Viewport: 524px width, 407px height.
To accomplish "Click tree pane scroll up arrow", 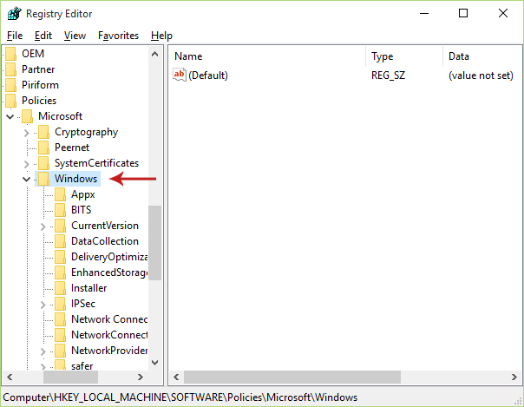I will (154, 54).
